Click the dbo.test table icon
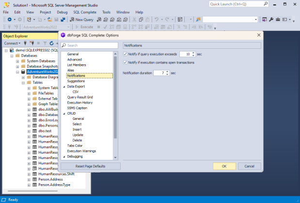This screenshot has height=203, width=300. (x=34, y=131)
